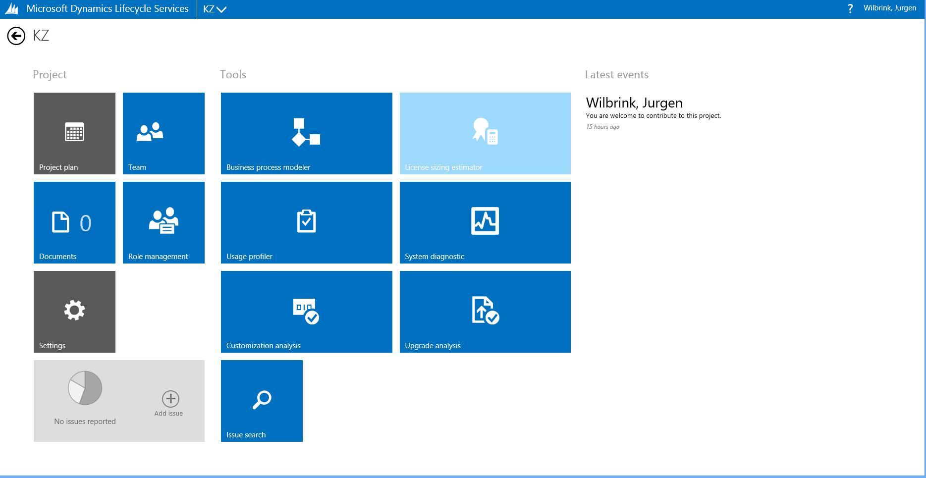Screen dimensions: 926x478
Task: Open the Documents tile
Action: [x=74, y=222]
